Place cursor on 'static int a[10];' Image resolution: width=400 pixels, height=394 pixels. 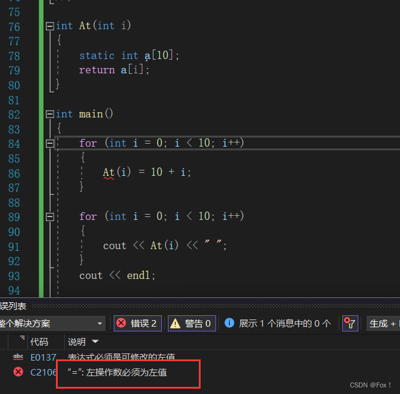(x=129, y=55)
